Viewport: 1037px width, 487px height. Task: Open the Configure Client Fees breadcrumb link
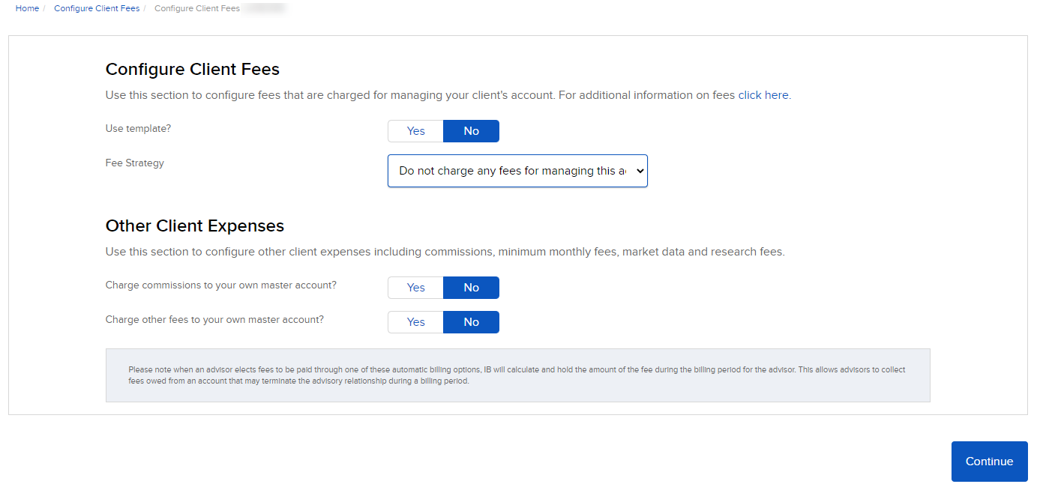click(x=96, y=8)
